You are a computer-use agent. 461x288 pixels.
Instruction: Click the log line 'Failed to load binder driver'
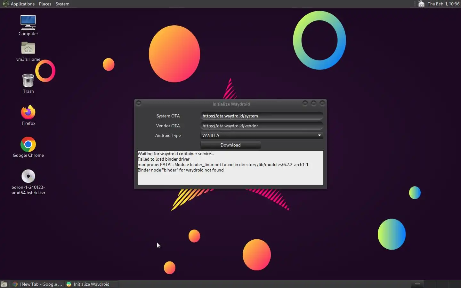[x=164, y=159]
